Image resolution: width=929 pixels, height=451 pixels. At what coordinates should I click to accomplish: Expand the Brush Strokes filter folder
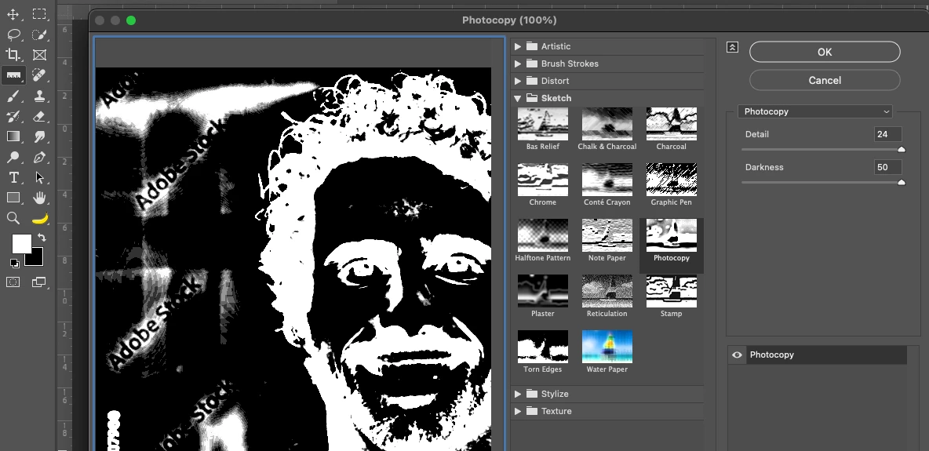coord(518,64)
